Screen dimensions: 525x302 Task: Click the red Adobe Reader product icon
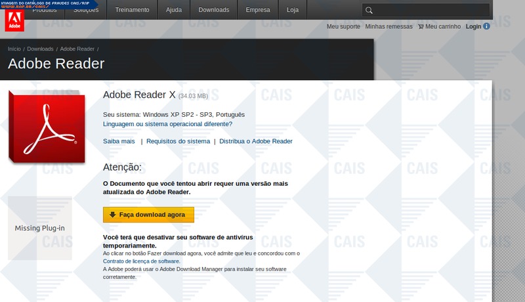coord(47,127)
